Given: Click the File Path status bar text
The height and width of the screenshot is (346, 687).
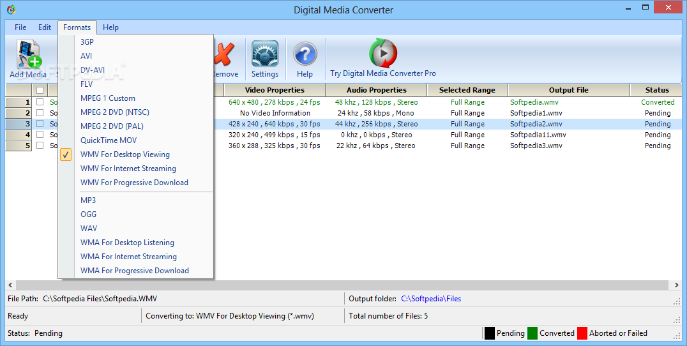Looking at the screenshot, I should [82, 299].
